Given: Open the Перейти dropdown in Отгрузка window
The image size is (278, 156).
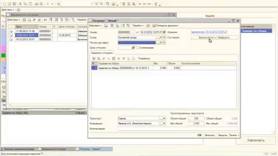Looking at the screenshot, I should 138,26.
